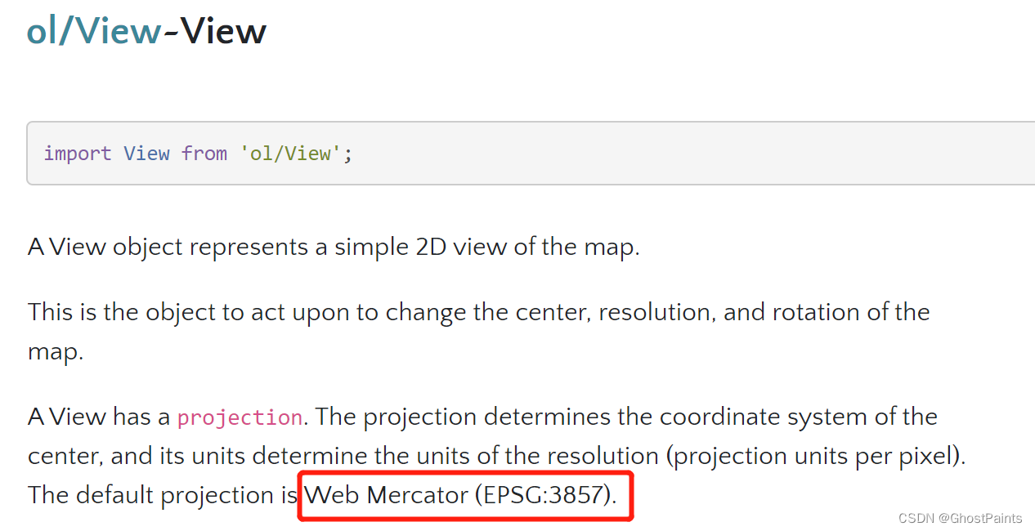The height and width of the screenshot is (531, 1035).
Task: Click the -View part of the heading
Action: (x=215, y=31)
